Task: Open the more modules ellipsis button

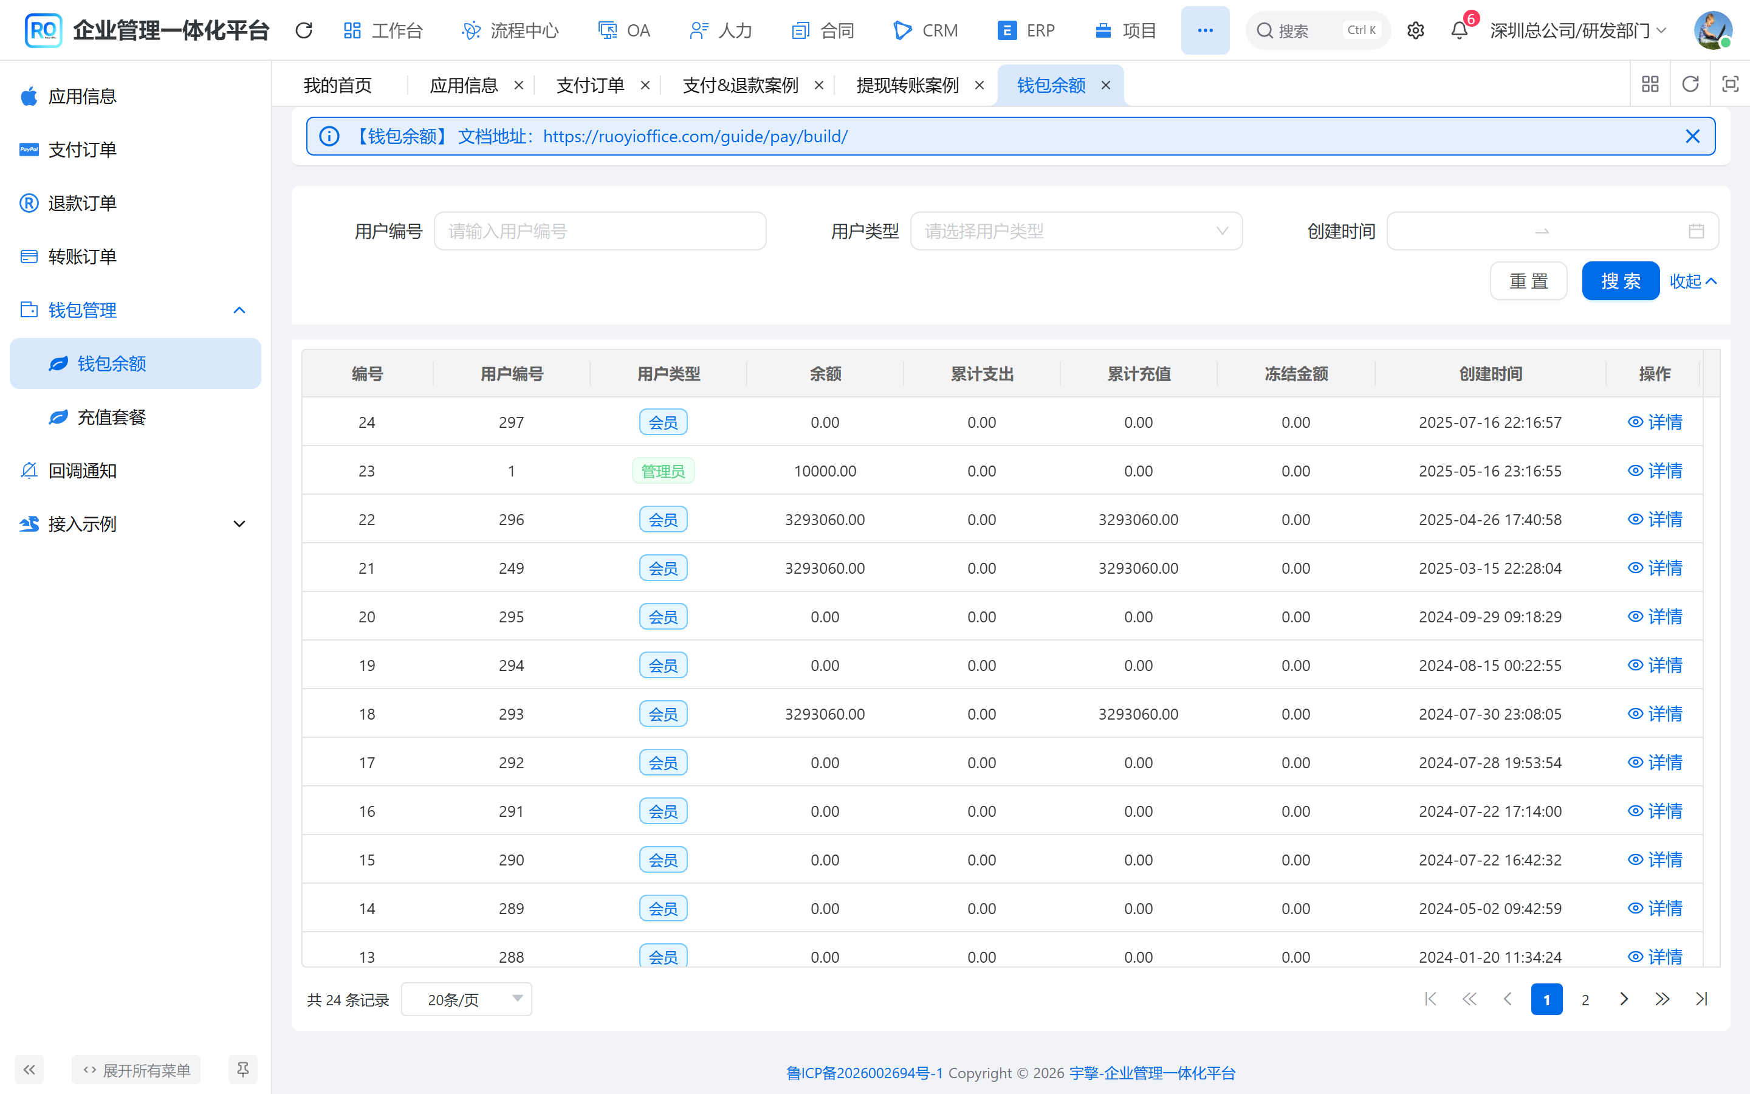Action: click(x=1205, y=30)
